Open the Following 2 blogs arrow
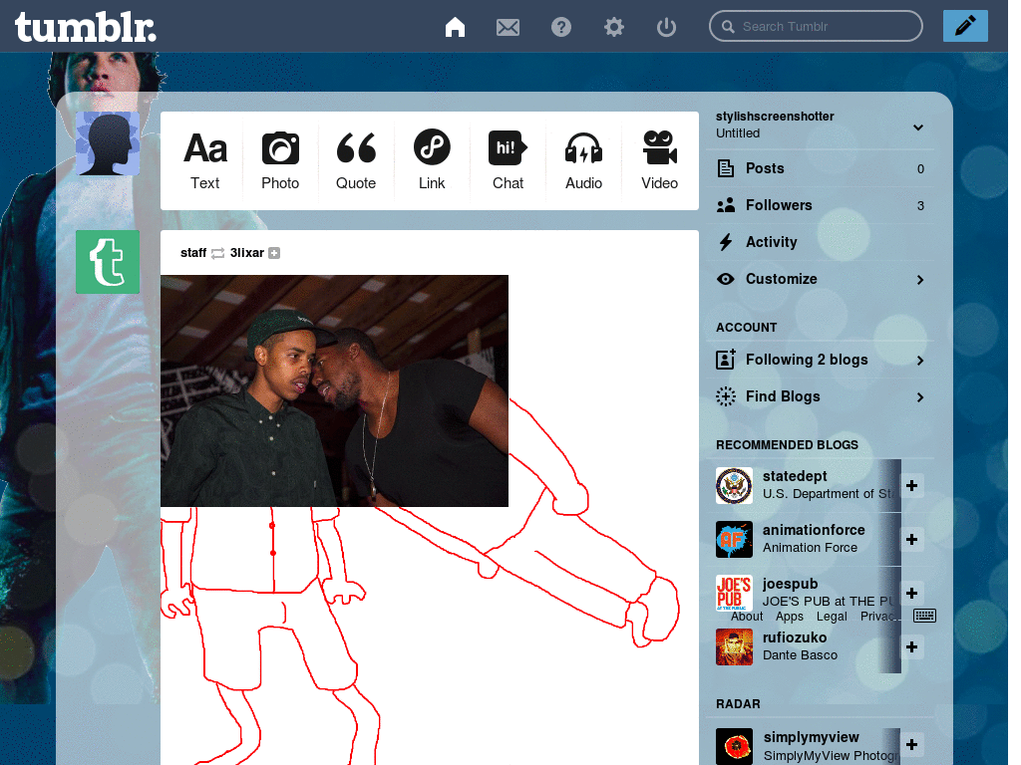 919,361
